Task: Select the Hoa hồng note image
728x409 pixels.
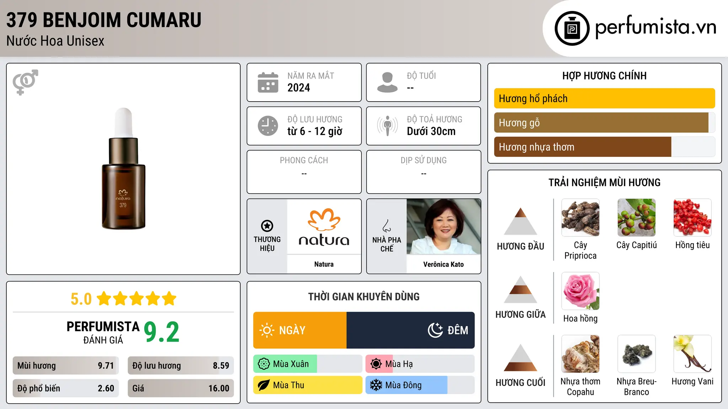Action: (580, 291)
